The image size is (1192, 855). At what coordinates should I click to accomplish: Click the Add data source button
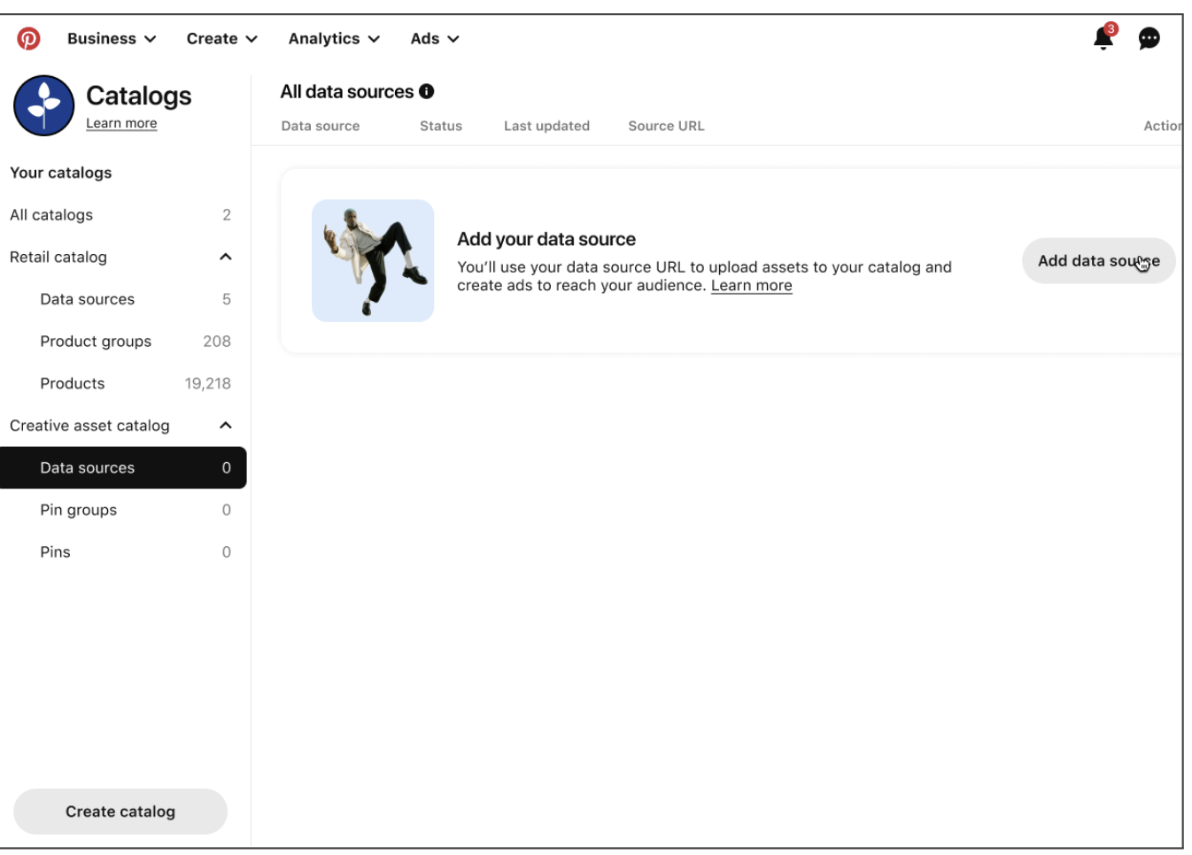[x=1099, y=261]
